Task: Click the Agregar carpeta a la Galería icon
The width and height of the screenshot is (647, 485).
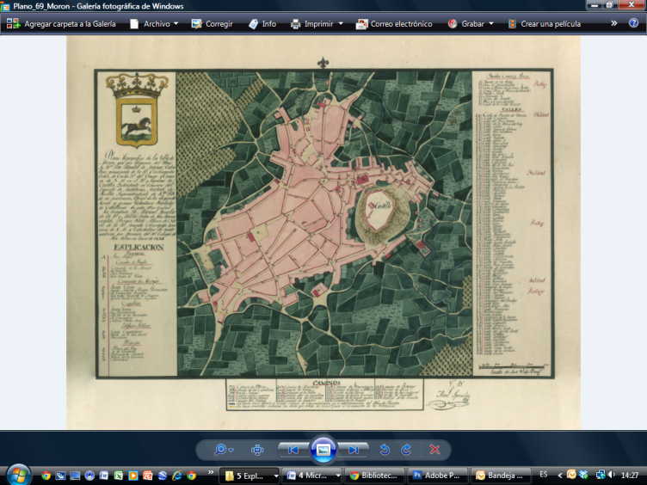Action: coord(13,24)
